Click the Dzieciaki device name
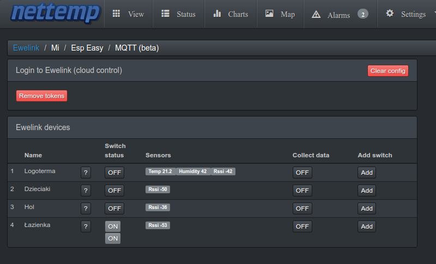 coord(37,189)
